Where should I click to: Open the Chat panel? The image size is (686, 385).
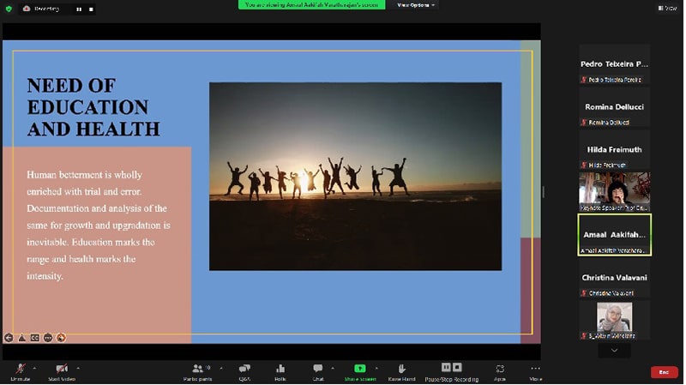point(318,369)
